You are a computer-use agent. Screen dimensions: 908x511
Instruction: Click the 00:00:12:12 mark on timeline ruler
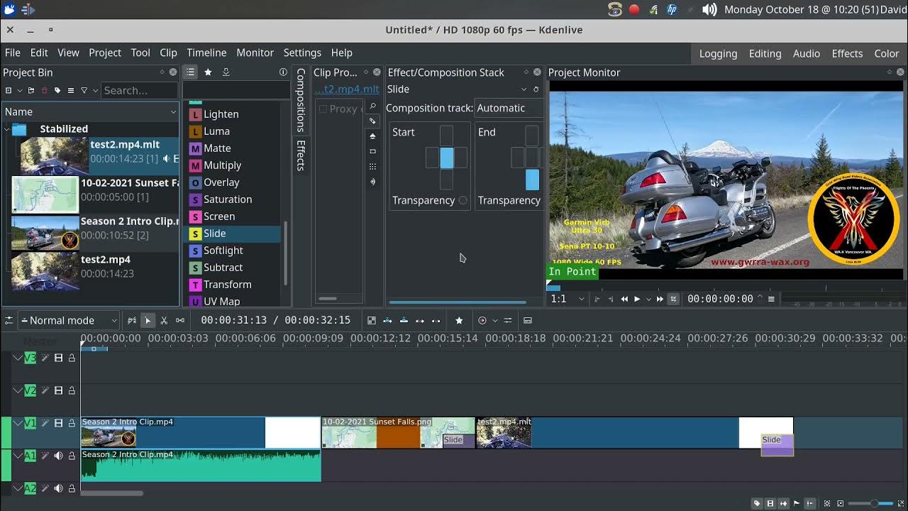(380, 339)
